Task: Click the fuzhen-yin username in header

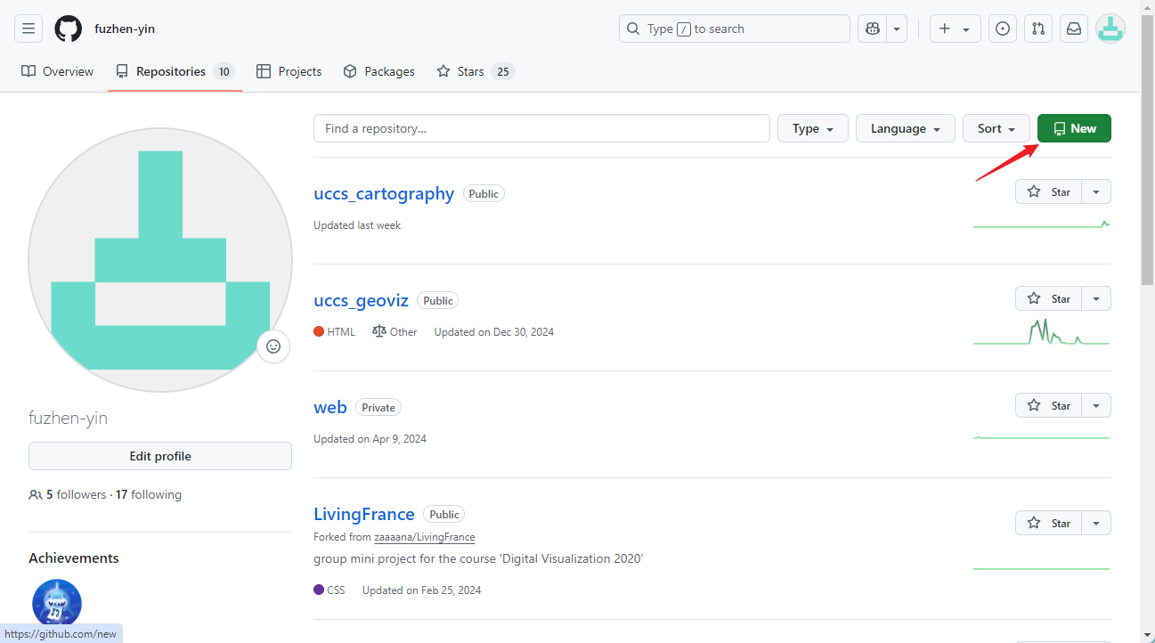Action: click(x=125, y=28)
